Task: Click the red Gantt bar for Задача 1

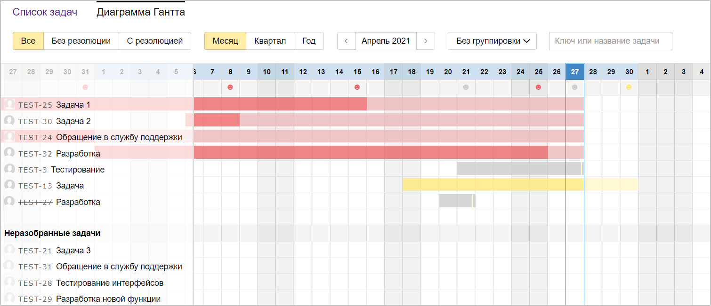Action: pos(280,104)
